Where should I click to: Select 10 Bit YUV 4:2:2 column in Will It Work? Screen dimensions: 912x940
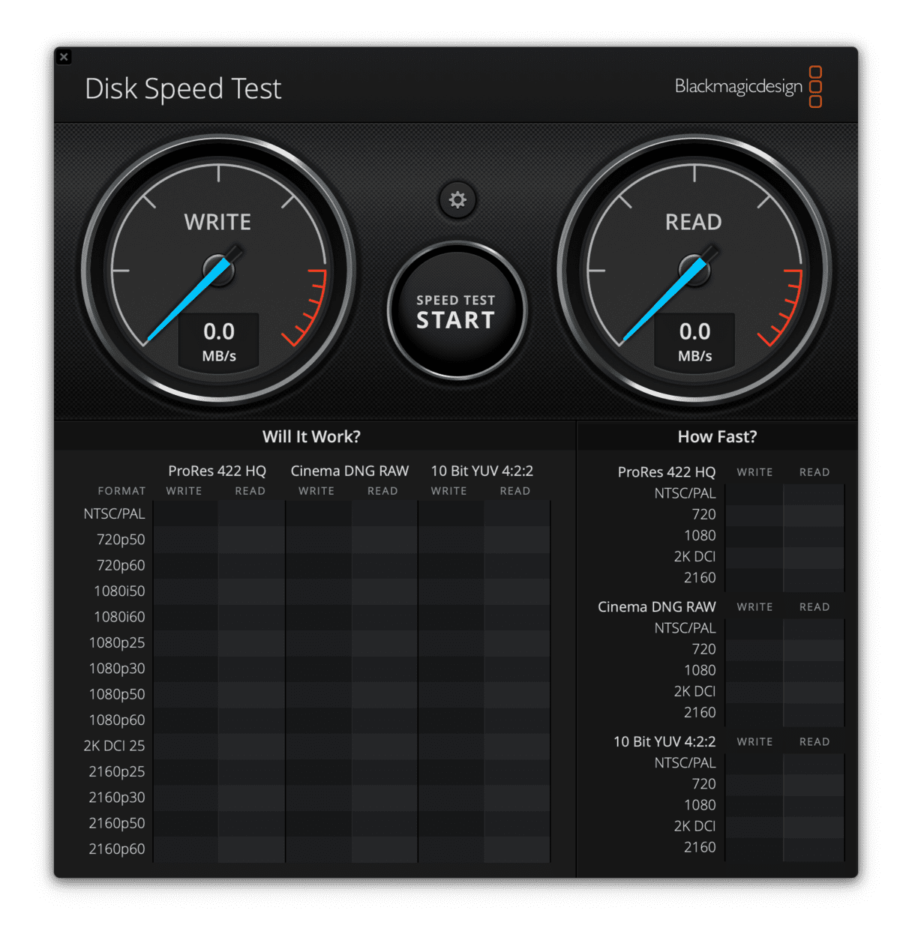coord(481,471)
